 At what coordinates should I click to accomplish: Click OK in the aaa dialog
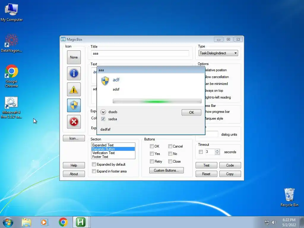pyautogui.click(x=191, y=112)
